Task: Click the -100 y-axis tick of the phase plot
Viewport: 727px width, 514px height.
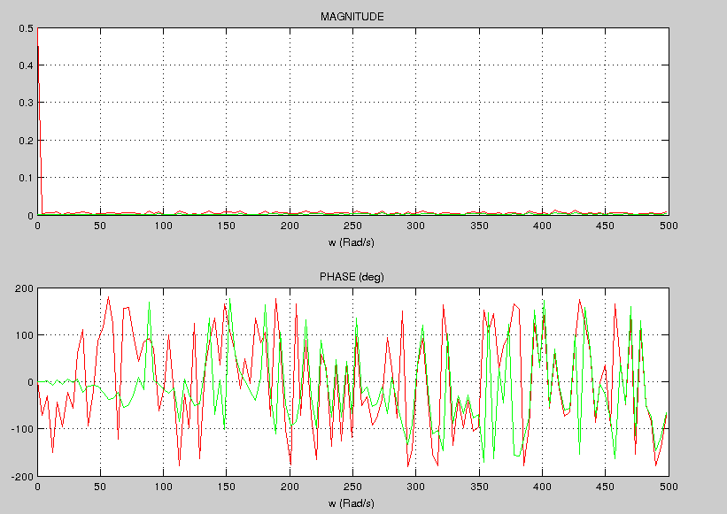Action: tap(22, 429)
